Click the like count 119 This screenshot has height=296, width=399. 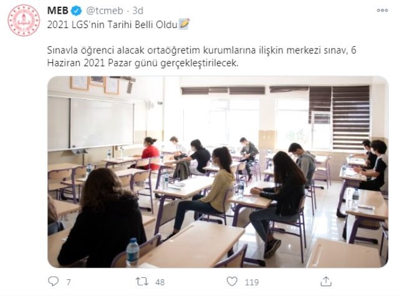click(x=252, y=282)
